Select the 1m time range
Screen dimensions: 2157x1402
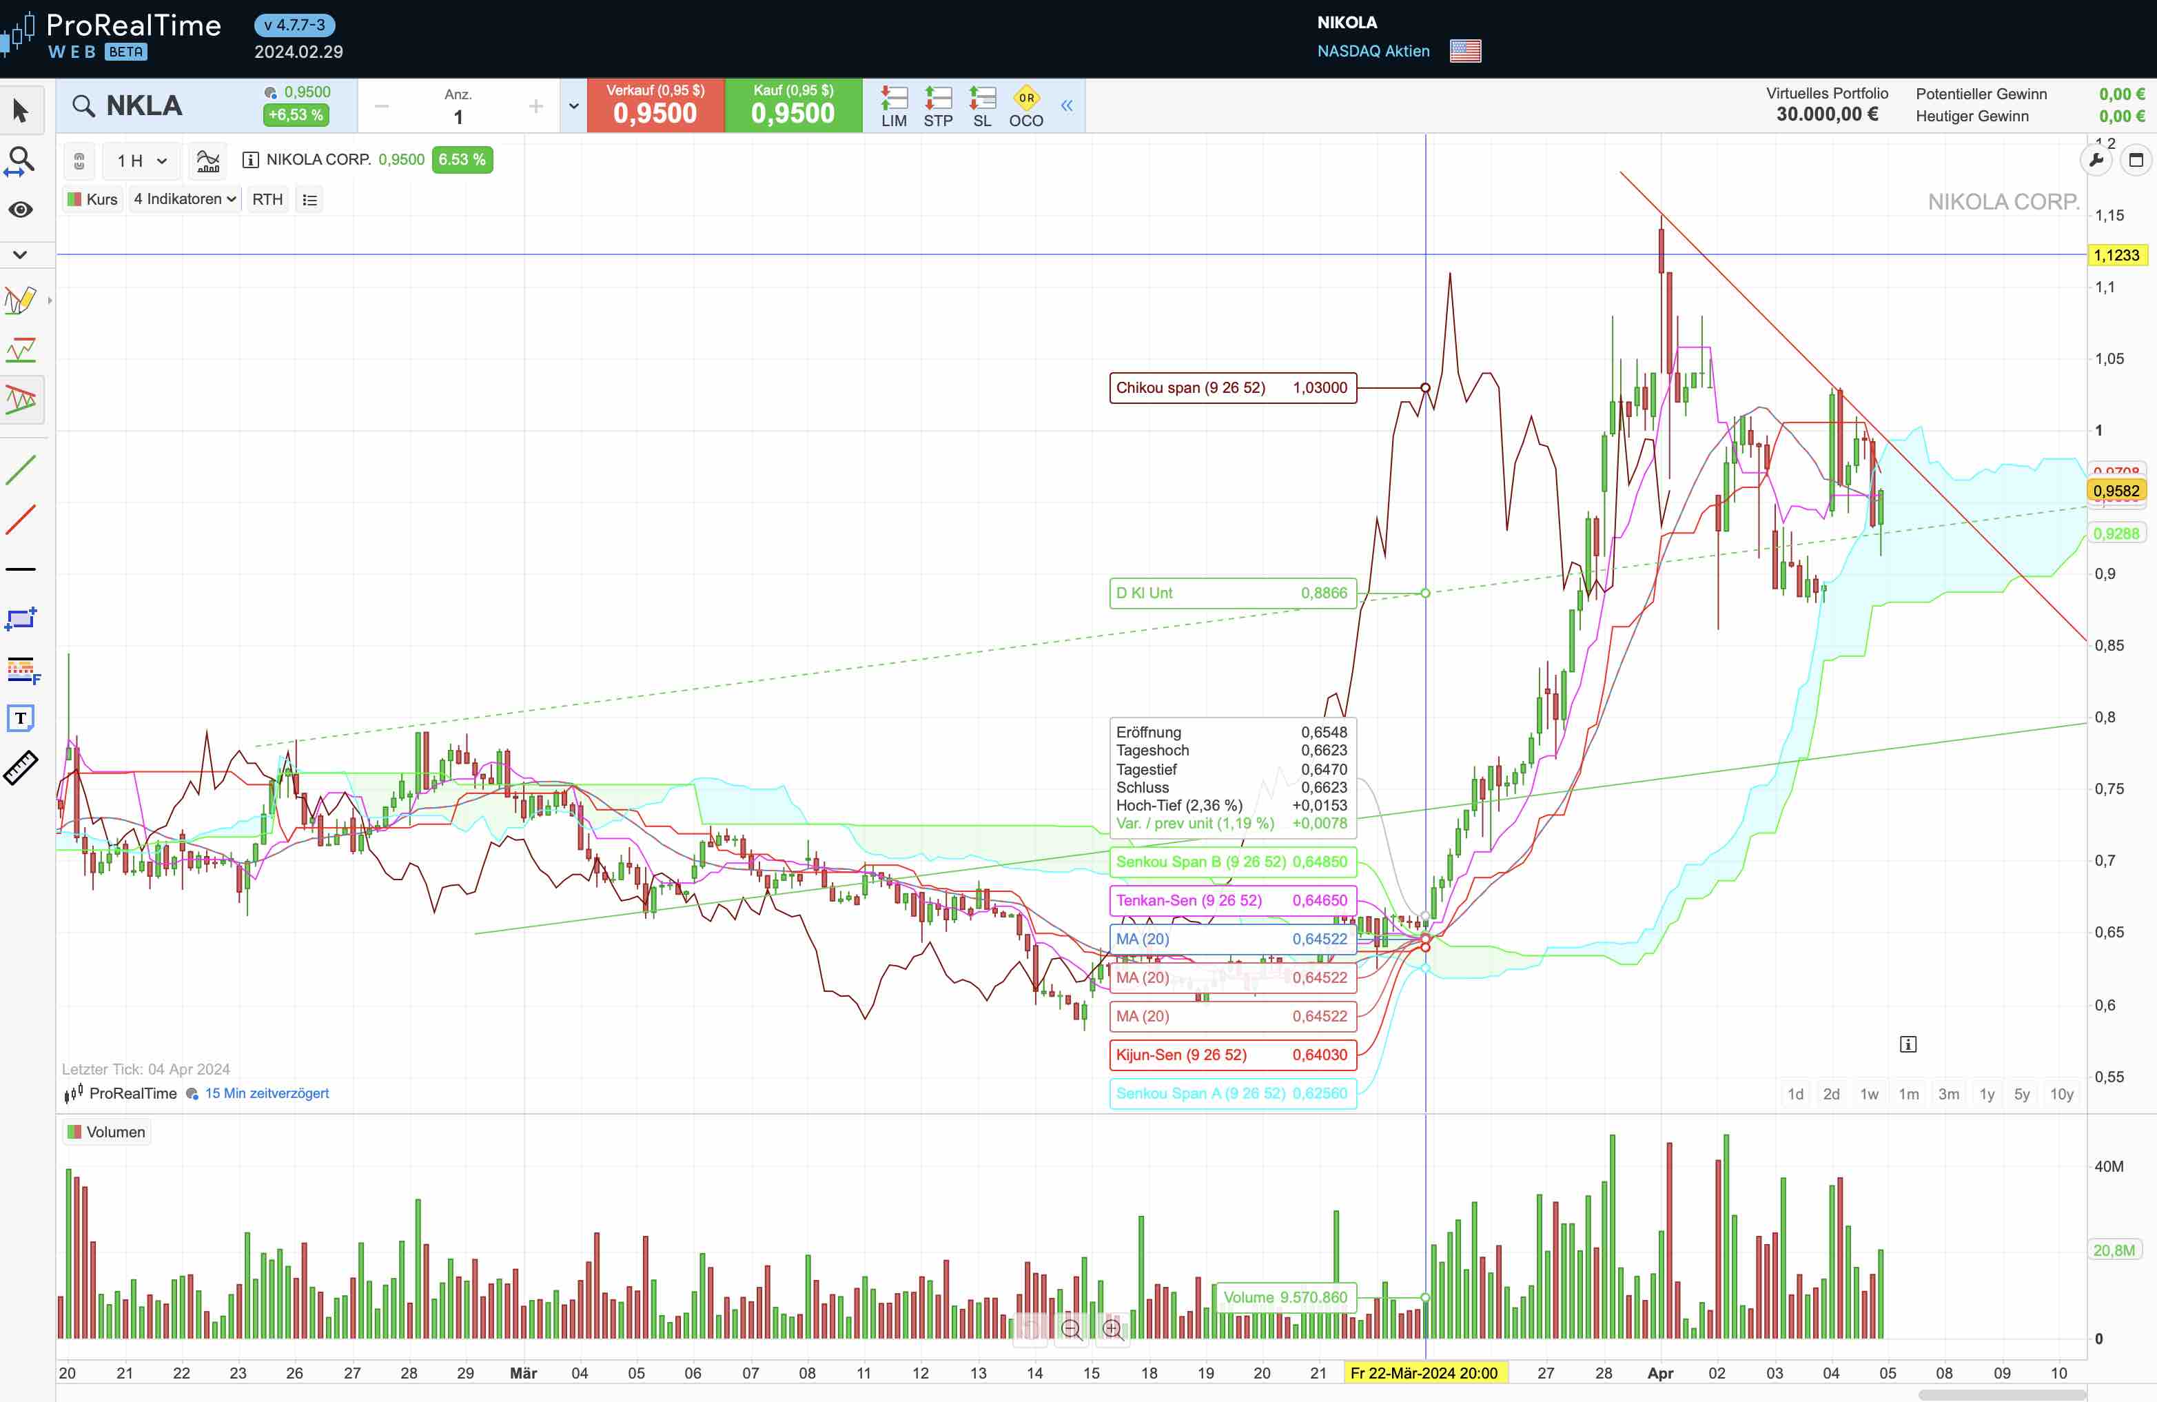pyautogui.click(x=1909, y=1094)
